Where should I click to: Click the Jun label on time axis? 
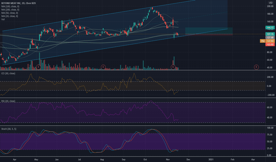click(x=57, y=160)
